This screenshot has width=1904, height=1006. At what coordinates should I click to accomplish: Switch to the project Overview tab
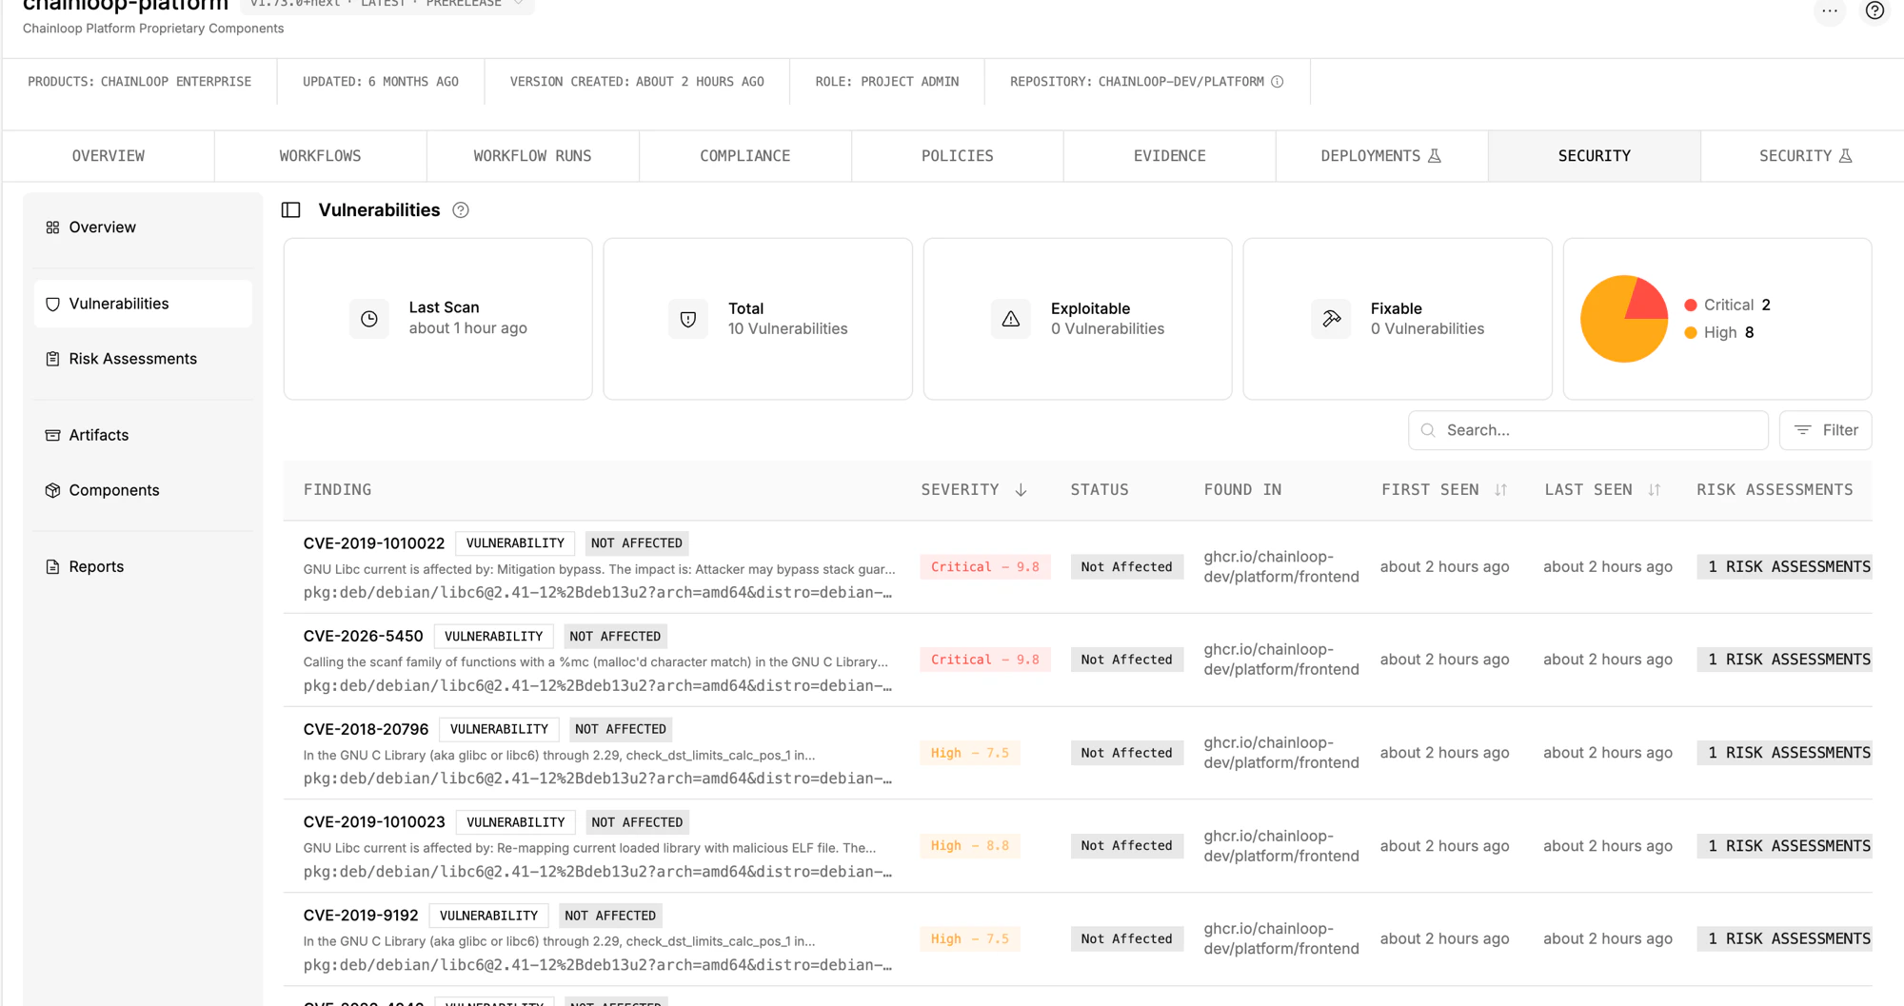point(109,156)
